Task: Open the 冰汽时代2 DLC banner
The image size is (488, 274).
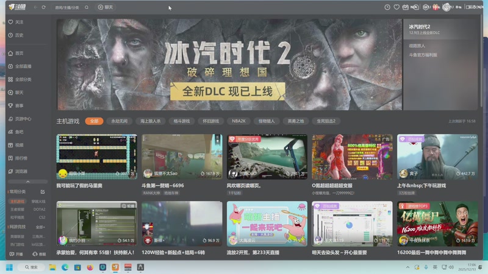Action: click(230, 65)
